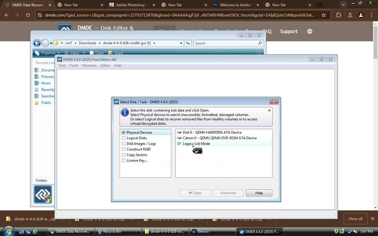Open Chrome three-dot menu
The image size is (378, 236).
[372, 15]
